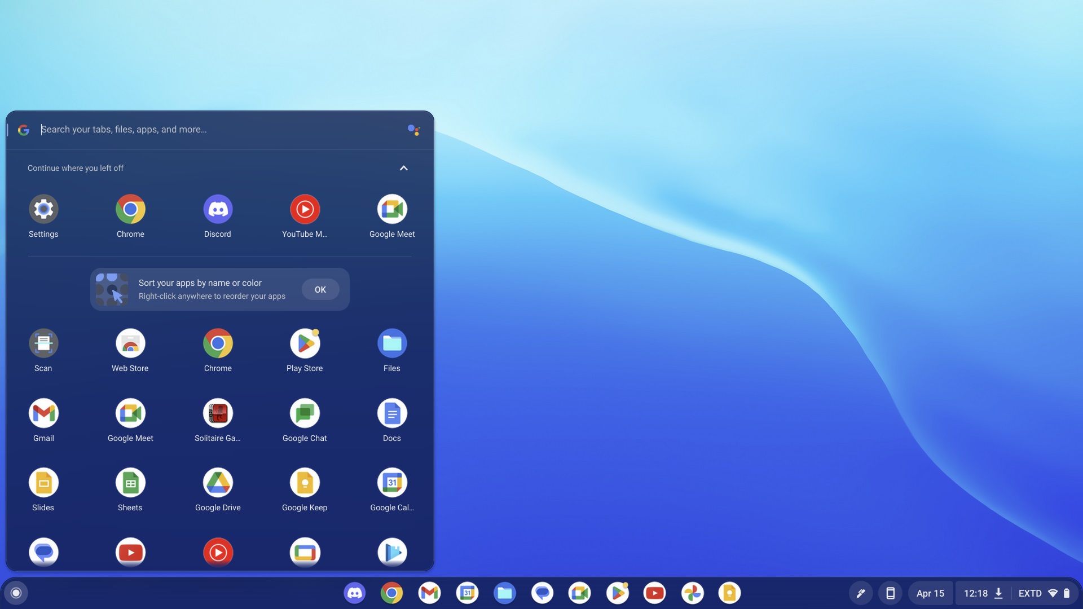1083x609 pixels.
Task: Open YouTube in bottom launcher row
Action: pos(130,552)
